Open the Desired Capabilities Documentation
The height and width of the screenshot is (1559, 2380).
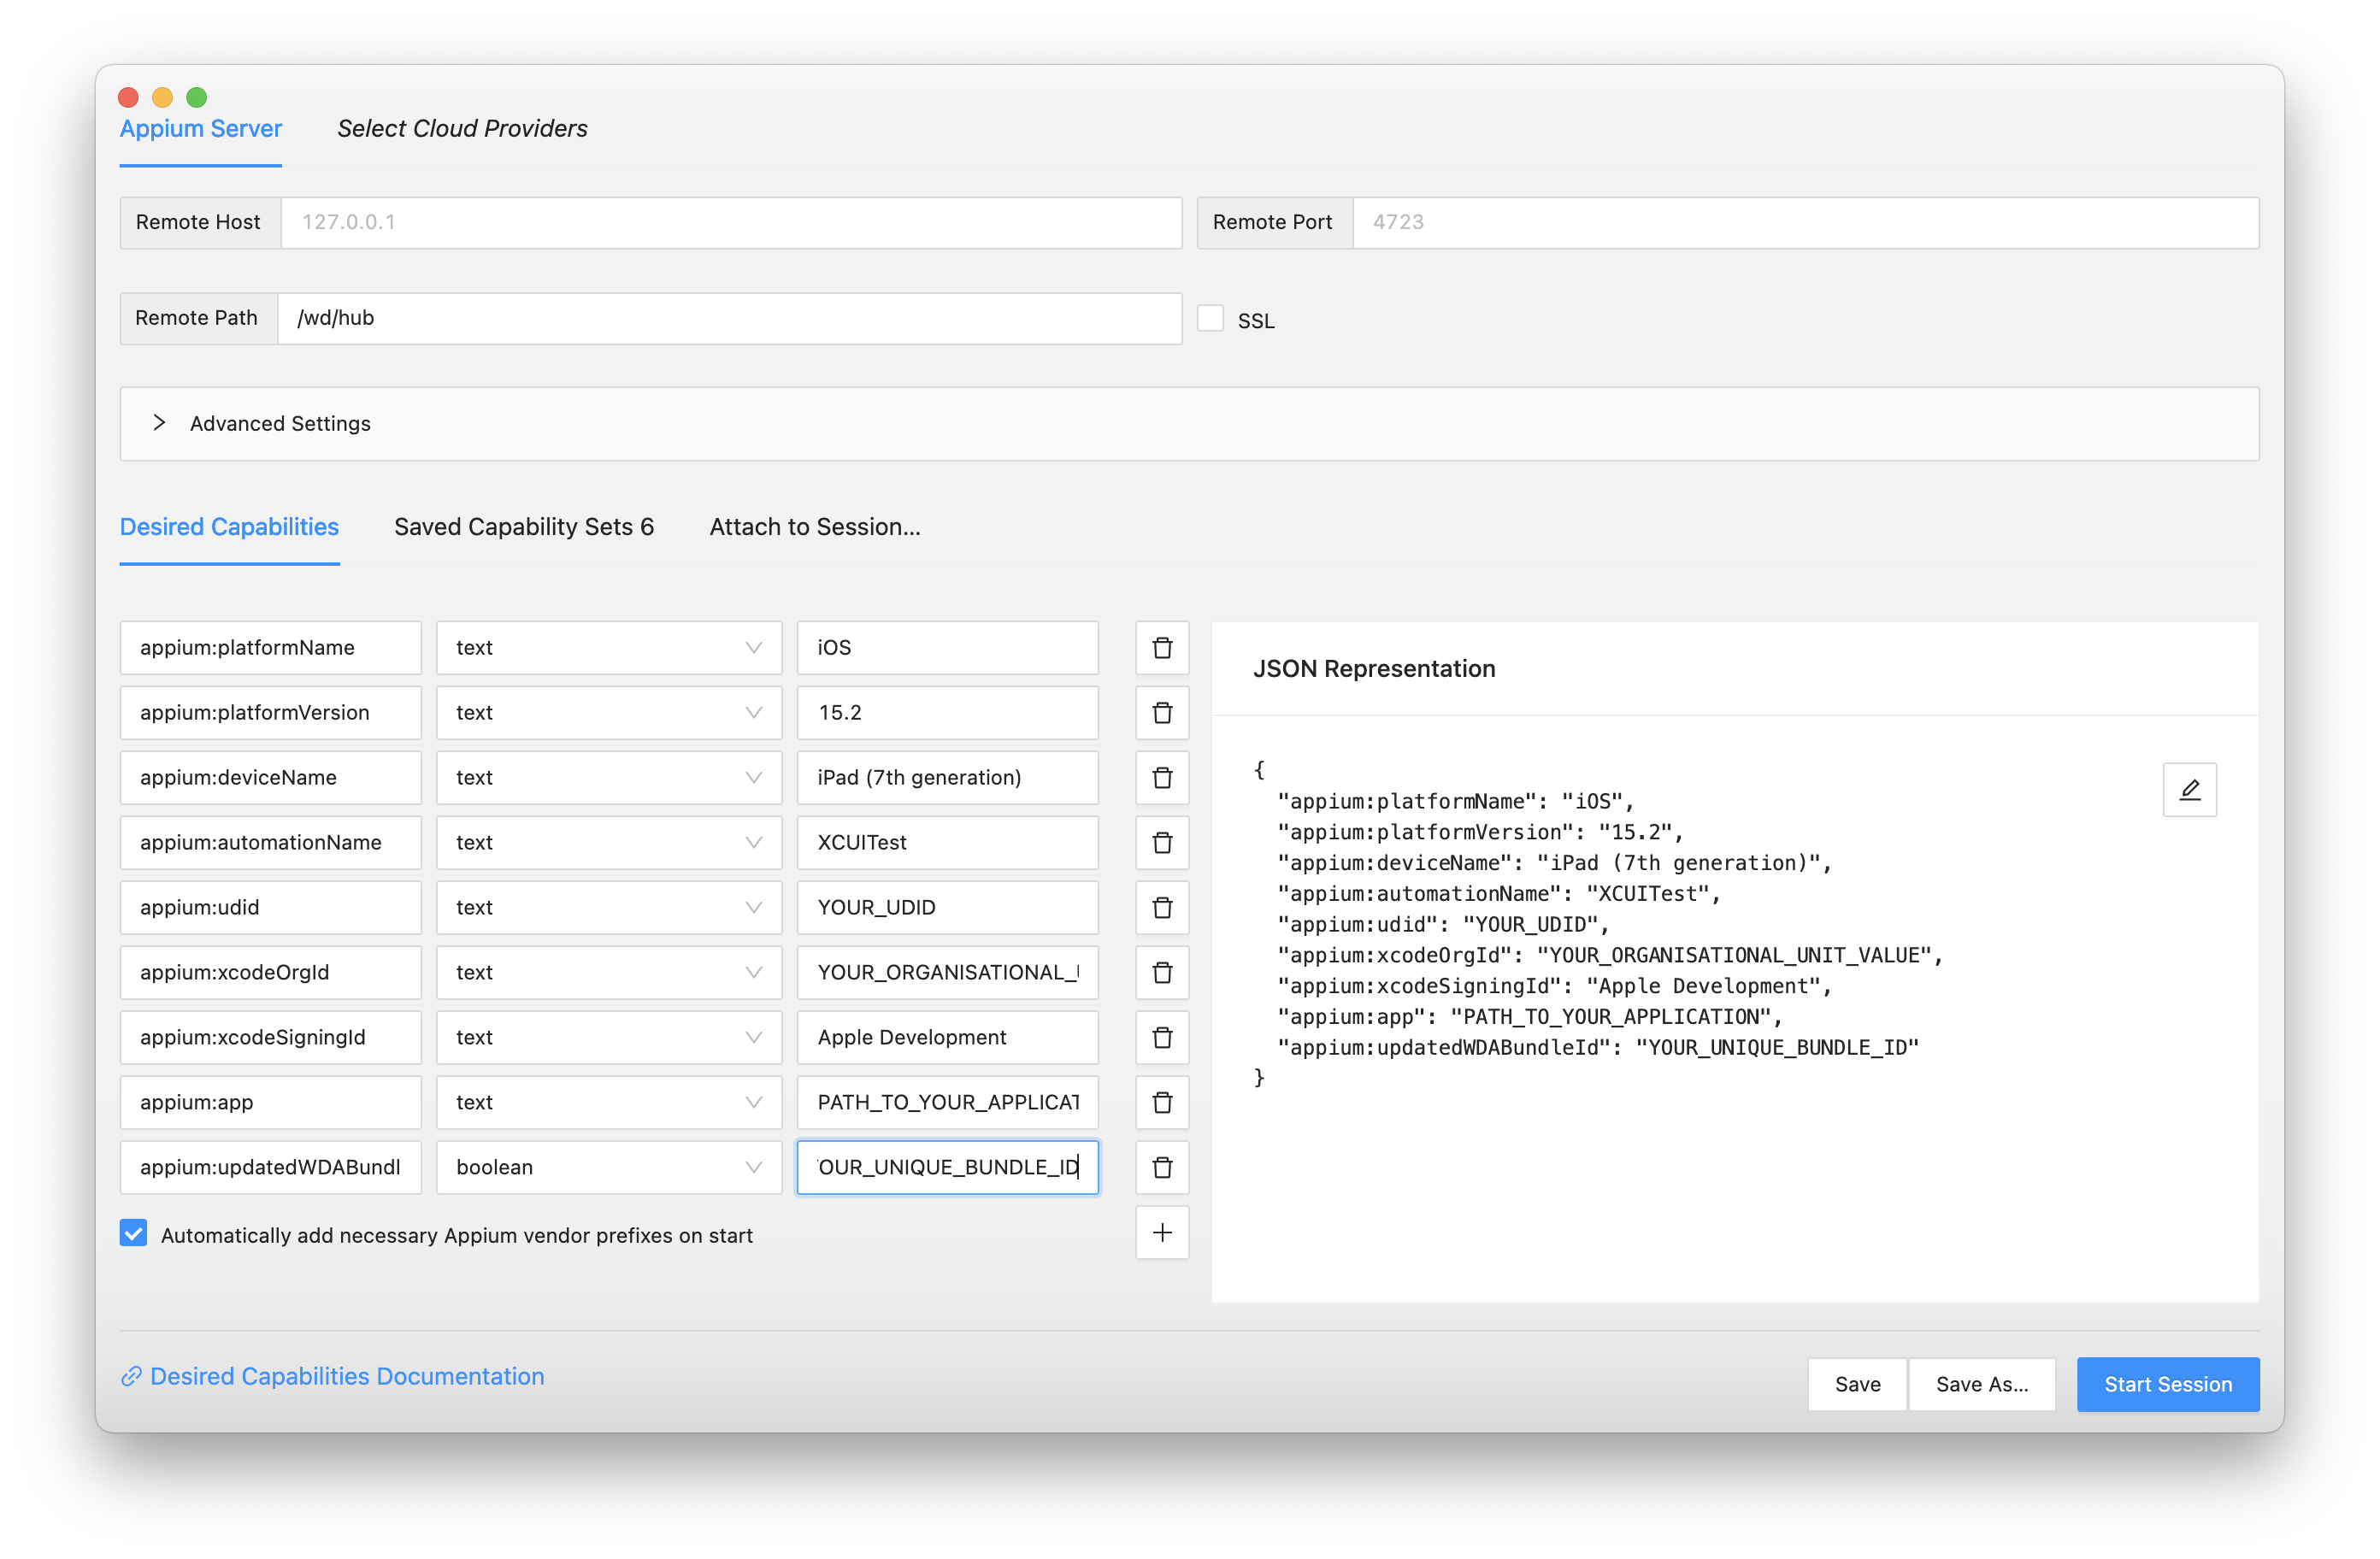click(345, 1375)
